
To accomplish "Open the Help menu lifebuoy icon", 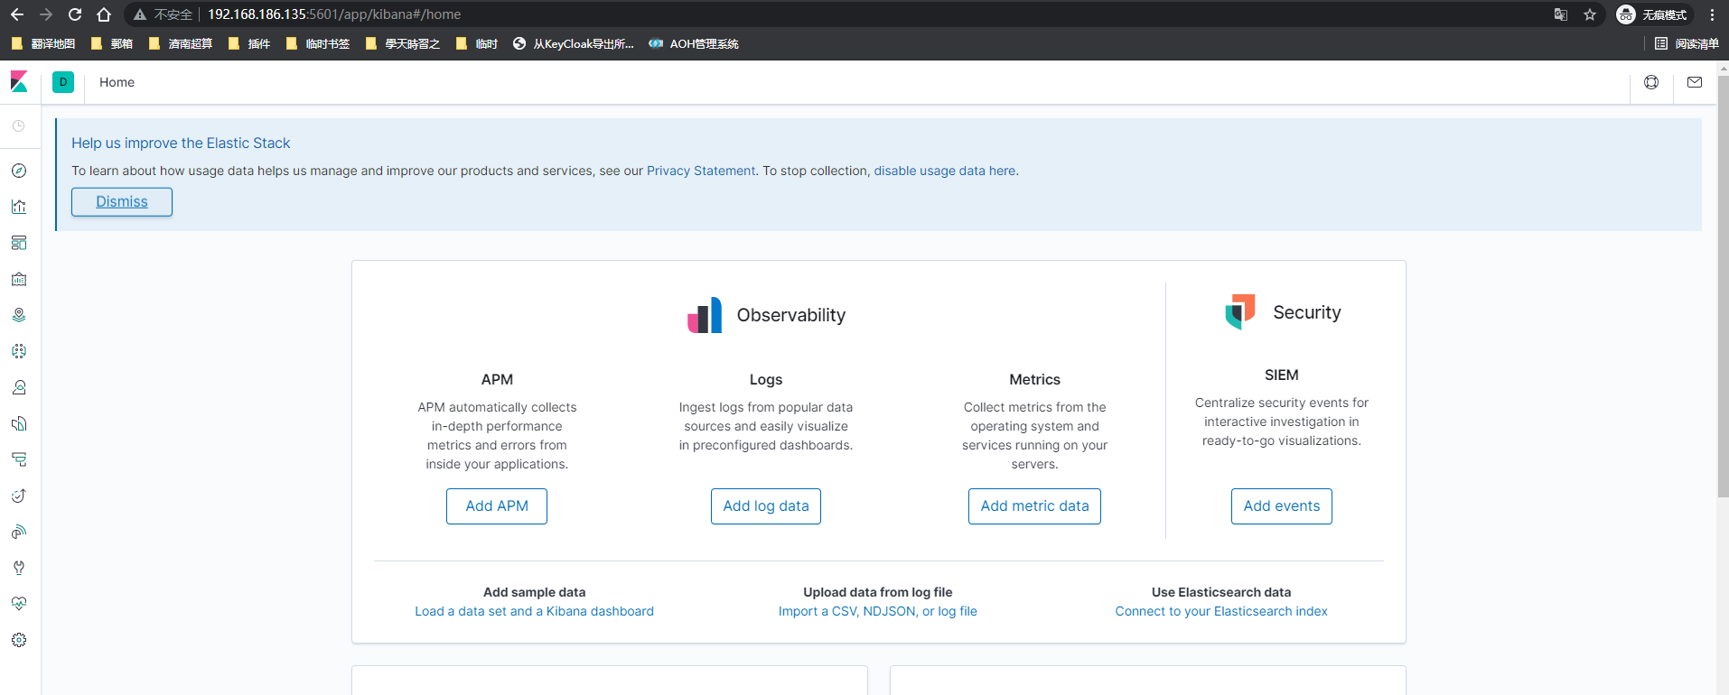I will coord(1651,82).
